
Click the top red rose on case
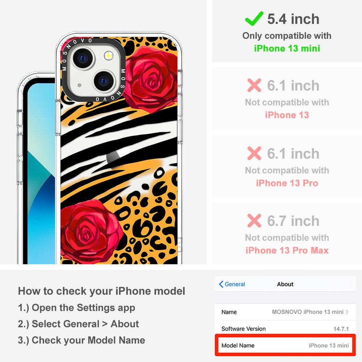click(151, 80)
